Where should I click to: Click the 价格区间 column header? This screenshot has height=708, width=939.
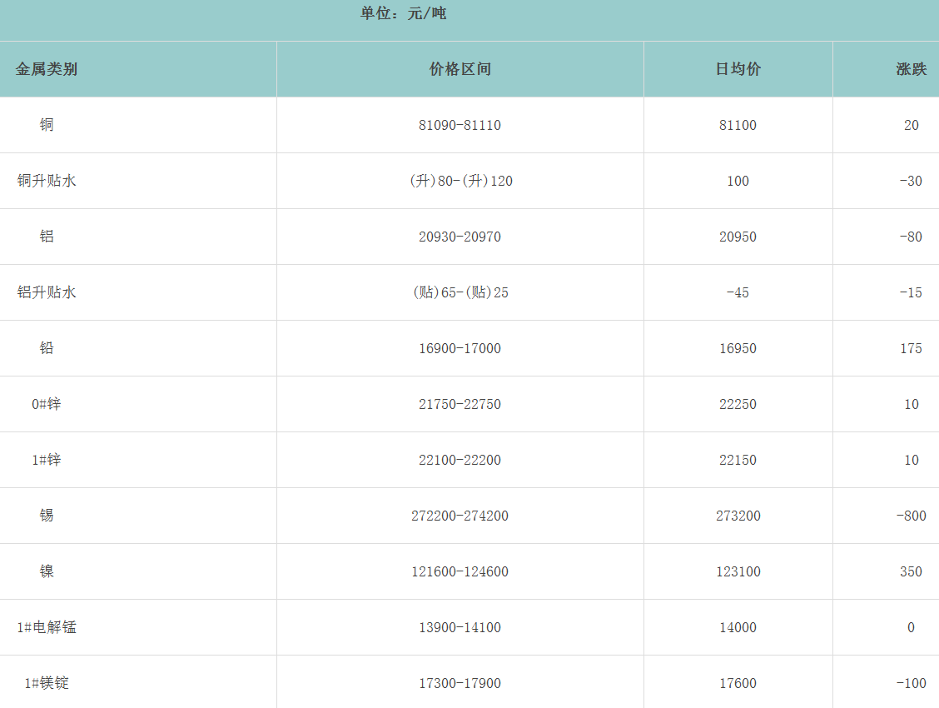point(460,69)
